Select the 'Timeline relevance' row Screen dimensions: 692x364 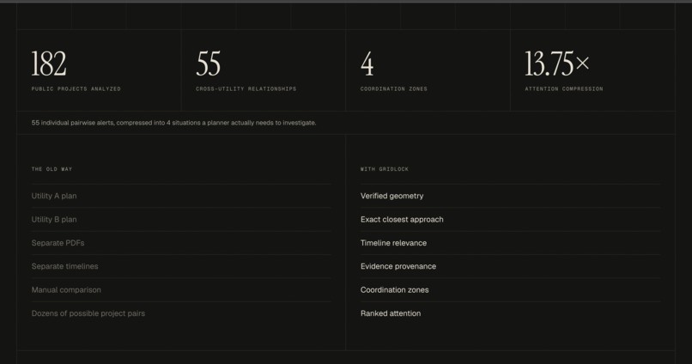510,243
